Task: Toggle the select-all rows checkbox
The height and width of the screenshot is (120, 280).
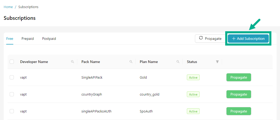Action: [x=12, y=62]
